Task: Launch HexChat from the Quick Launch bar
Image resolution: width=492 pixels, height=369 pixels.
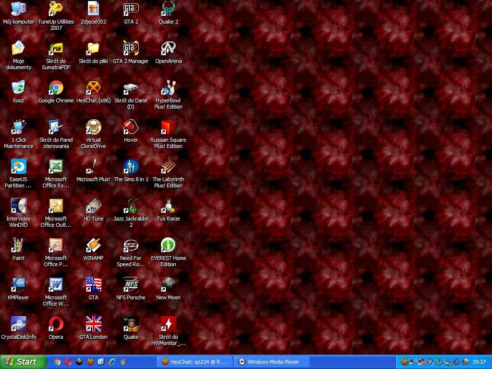Action: 90,362
